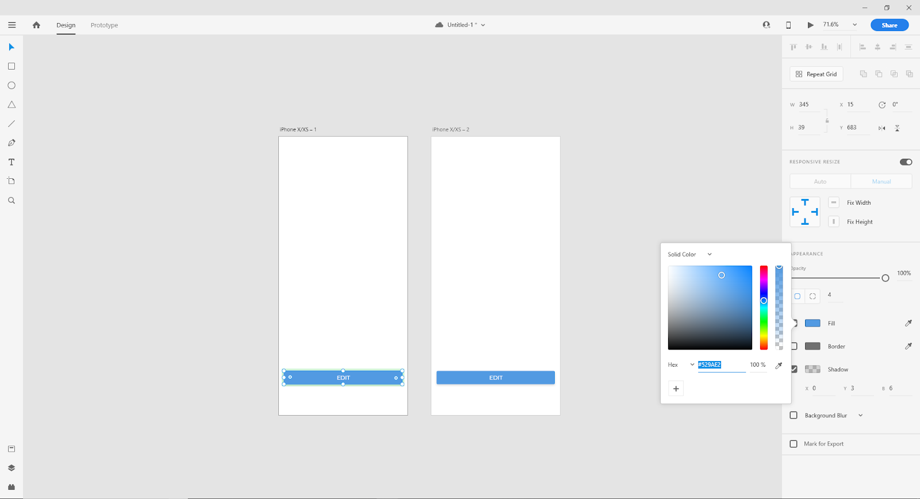
Task: Click the Share button
Action: point(890,25)
